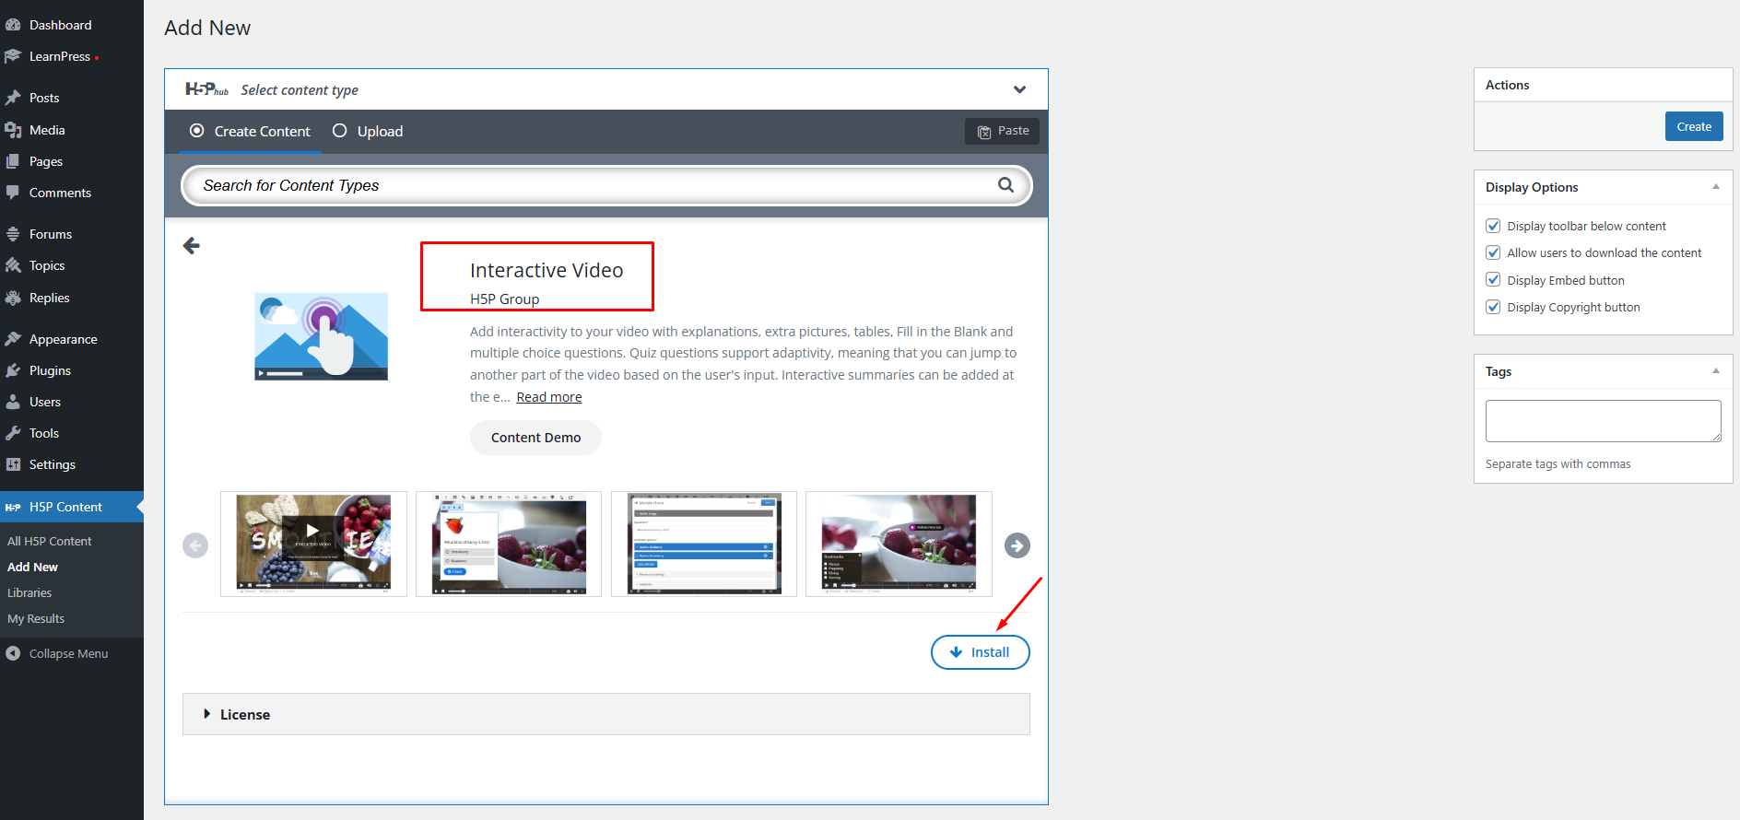The height and width of the screenshot is (820, 1740).
Task: Click the Comments bubble icon
Action: click(13, 193)
